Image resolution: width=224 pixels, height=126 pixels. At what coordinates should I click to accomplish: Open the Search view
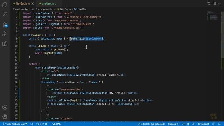5,14
